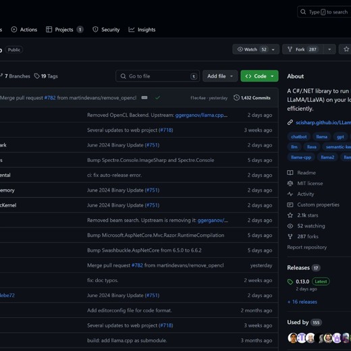Open the MIT license link
This screenshot has width=351, height=351.
(310, 184)
